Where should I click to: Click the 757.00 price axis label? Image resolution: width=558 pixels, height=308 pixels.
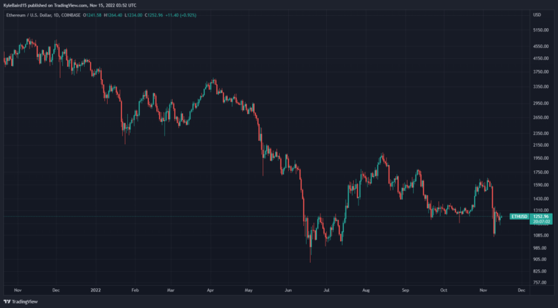(540, 282)
